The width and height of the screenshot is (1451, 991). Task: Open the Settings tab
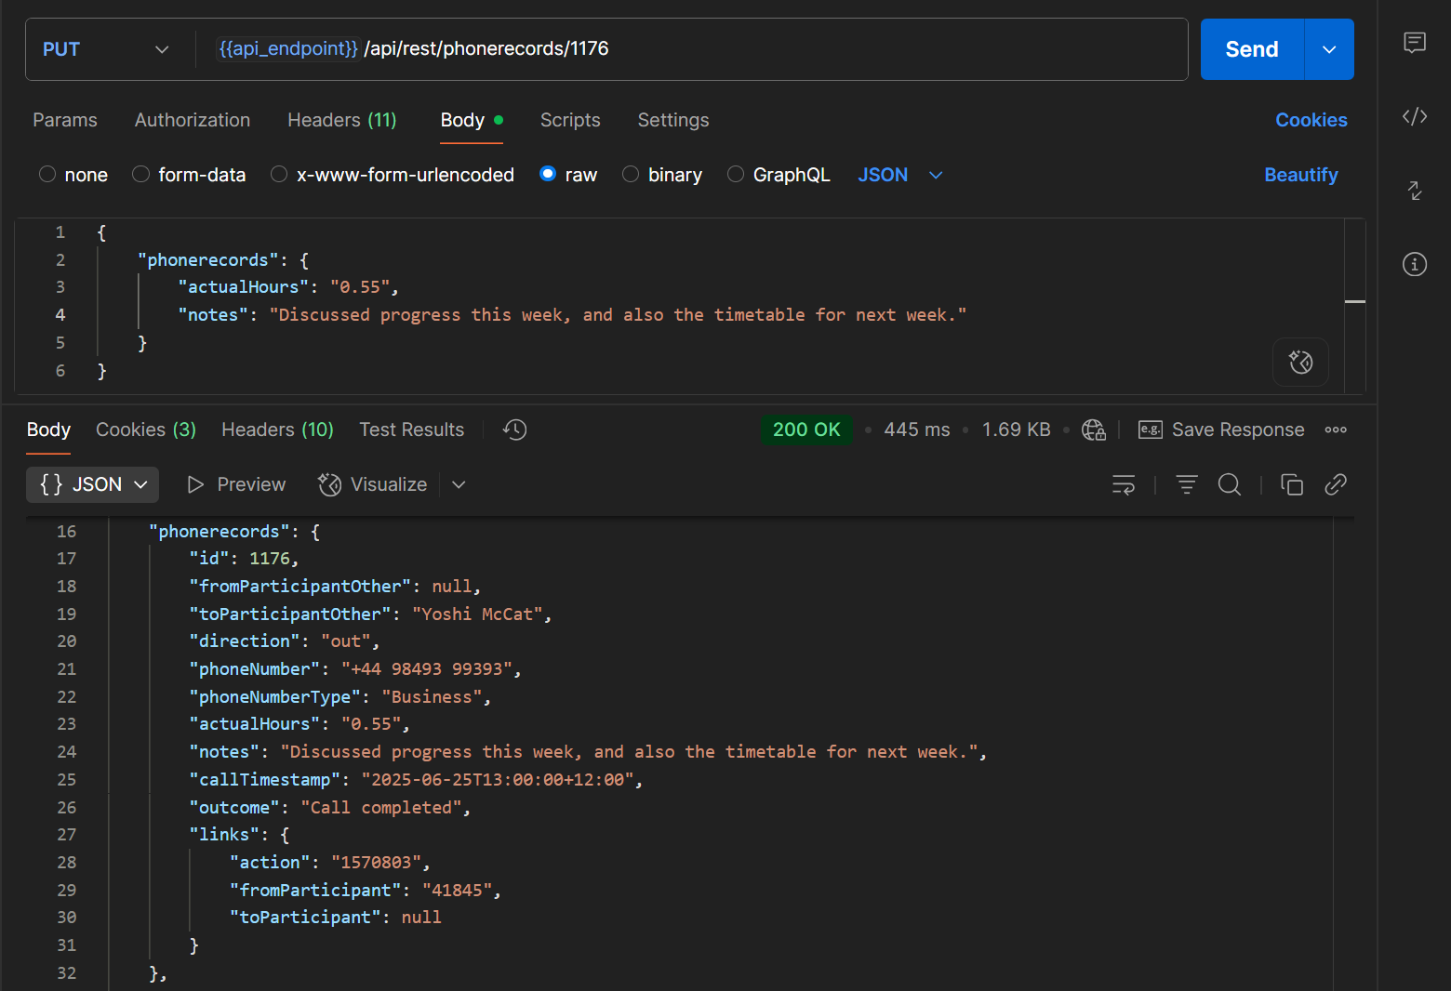[673, 120]
